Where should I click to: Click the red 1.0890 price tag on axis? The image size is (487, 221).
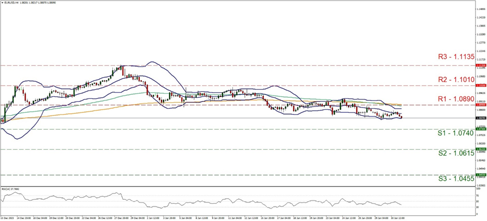tap(480, 105)
